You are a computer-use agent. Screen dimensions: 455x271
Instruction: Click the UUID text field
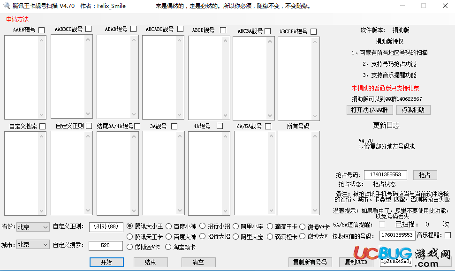click(396, 262)
